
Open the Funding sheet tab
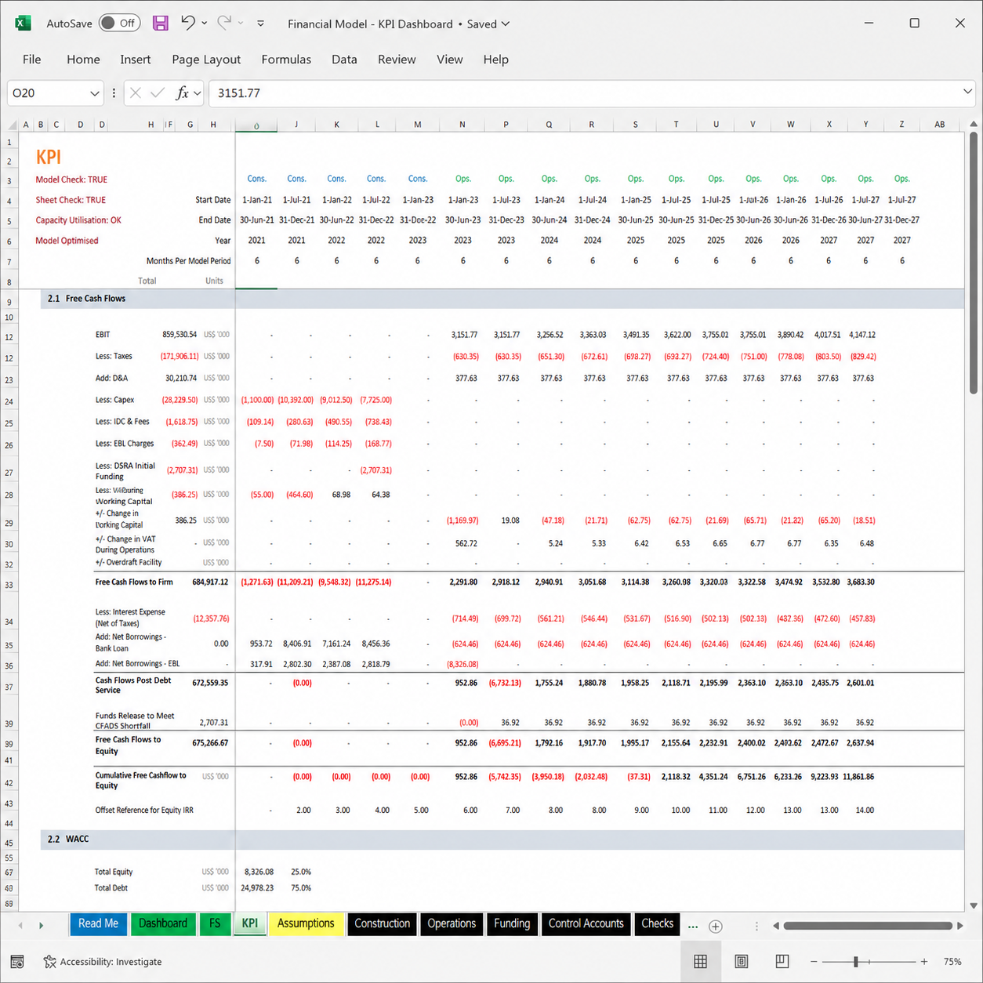(512, 923)
